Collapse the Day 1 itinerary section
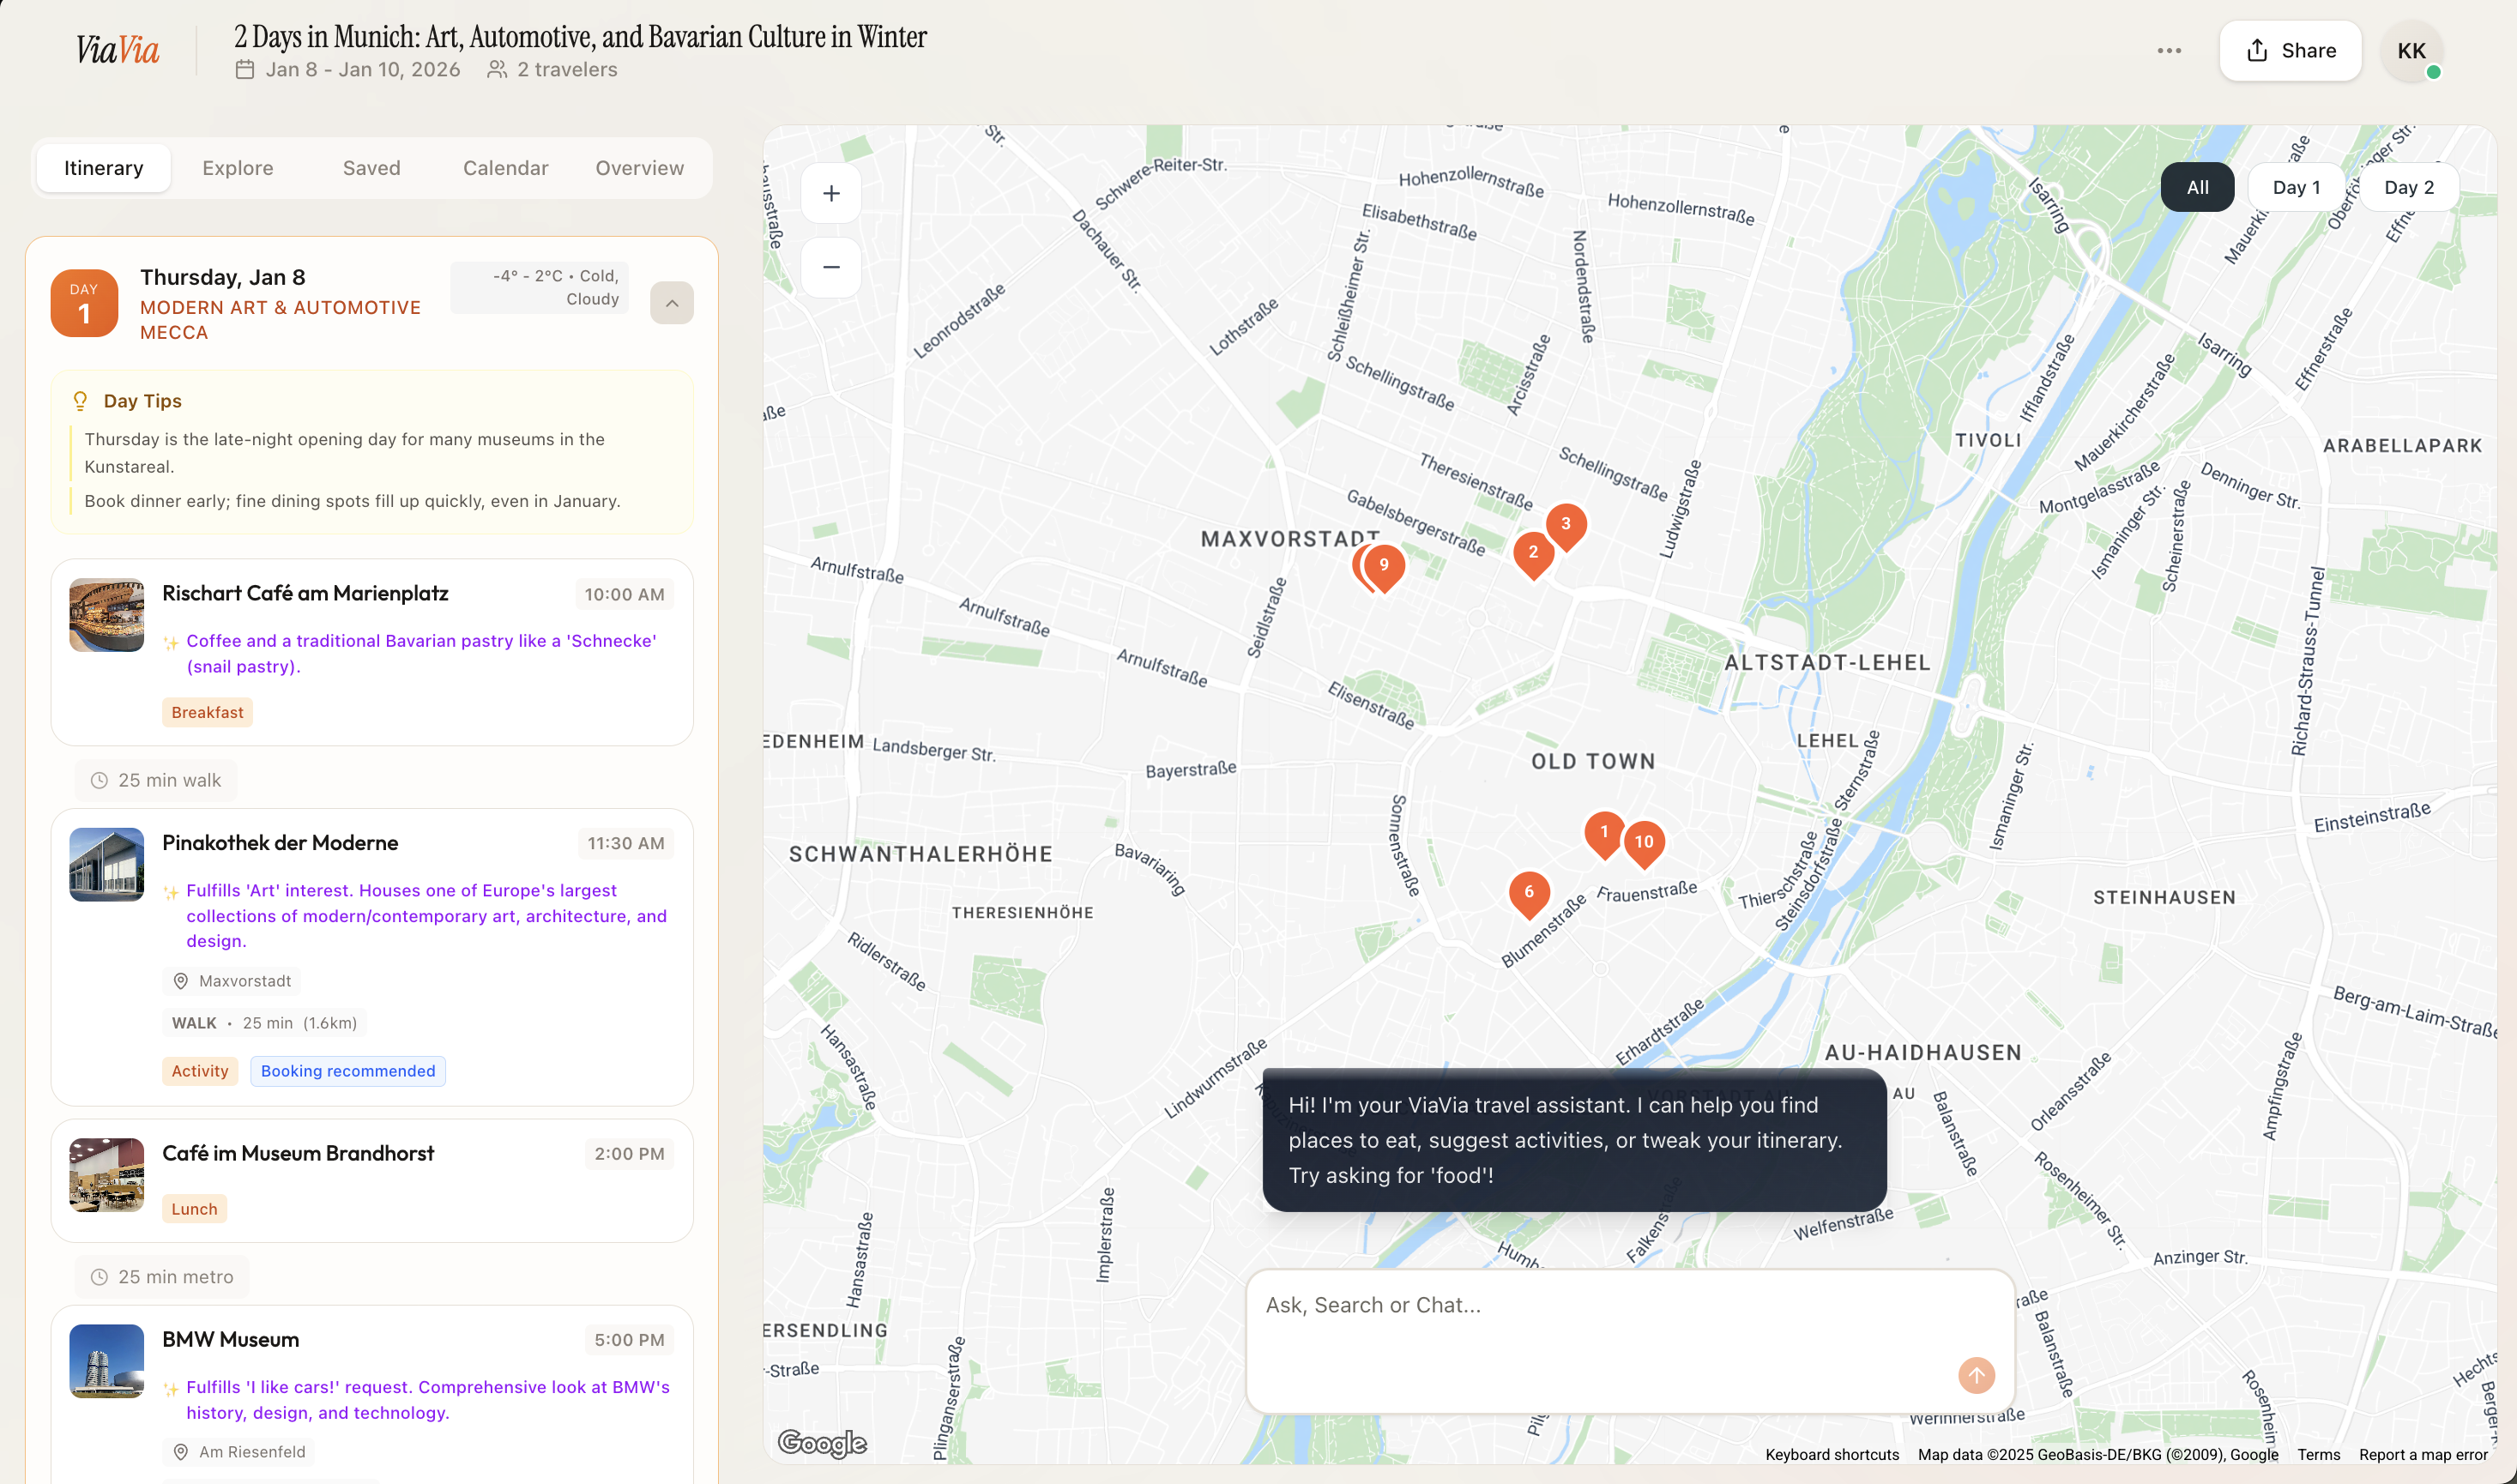The height and width of the screenshot is (1484, 2517). 671,303
